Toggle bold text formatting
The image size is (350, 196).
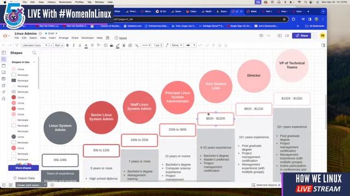[x=67, y=45]
